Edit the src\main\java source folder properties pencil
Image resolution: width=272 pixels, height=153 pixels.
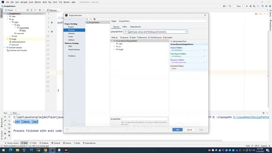click(204, 50)
